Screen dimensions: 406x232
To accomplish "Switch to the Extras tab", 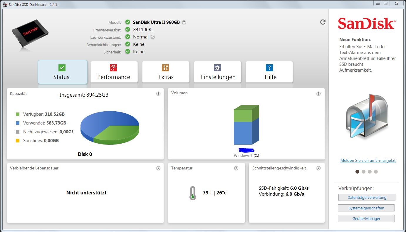I will click(166, 72).
